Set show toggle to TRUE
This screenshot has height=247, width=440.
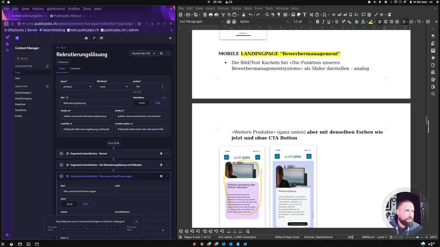click(x=85, y=204)
